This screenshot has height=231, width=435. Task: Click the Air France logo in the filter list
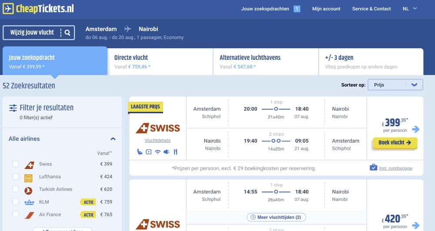[x=29, y=215]
